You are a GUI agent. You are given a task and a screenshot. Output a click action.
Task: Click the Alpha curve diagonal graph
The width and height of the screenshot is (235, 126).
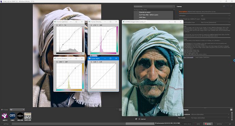(x=103, y=76)
